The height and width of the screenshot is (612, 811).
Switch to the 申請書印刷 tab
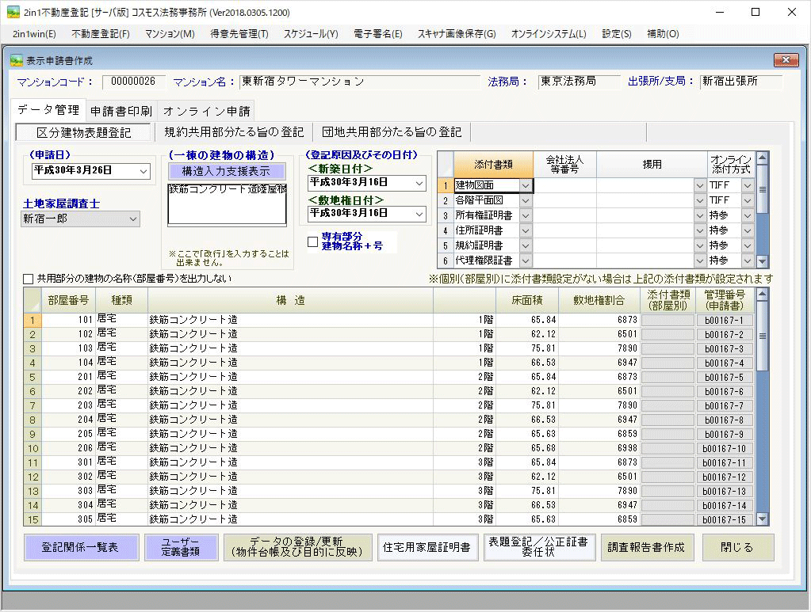click(121, 111)
